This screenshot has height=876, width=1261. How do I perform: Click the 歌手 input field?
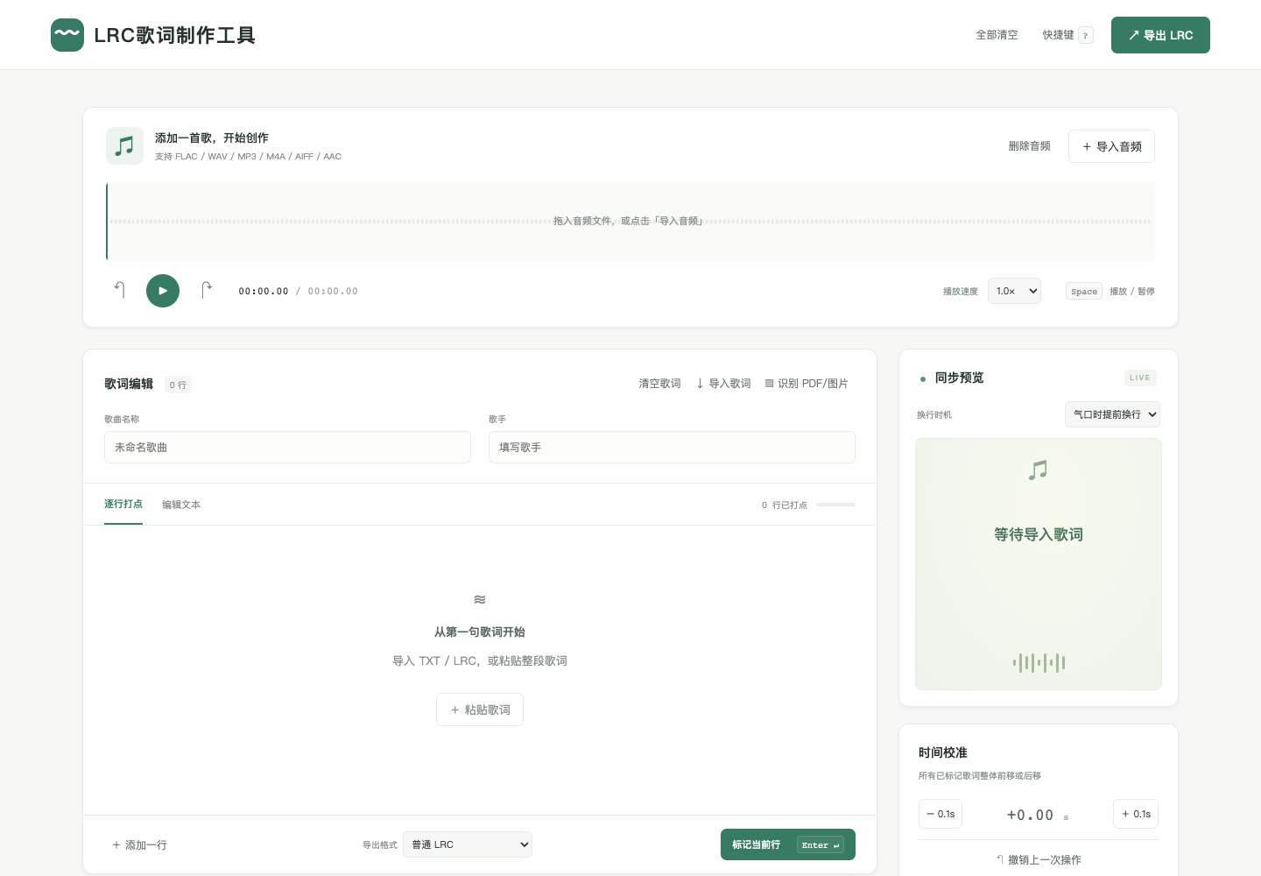(x=672, y=447)
